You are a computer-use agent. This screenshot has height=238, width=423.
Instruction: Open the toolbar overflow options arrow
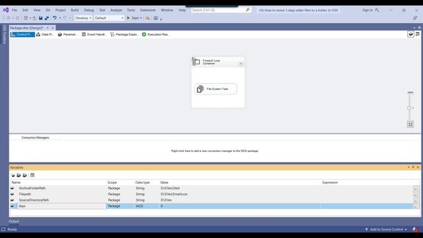pos(161,19)
